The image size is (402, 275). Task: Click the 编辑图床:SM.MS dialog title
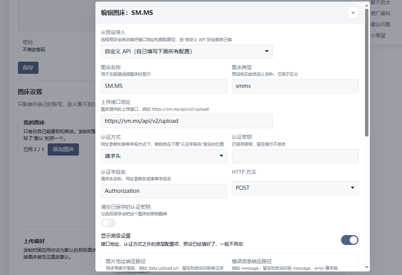pyautogui.click(x=127, y=13)
